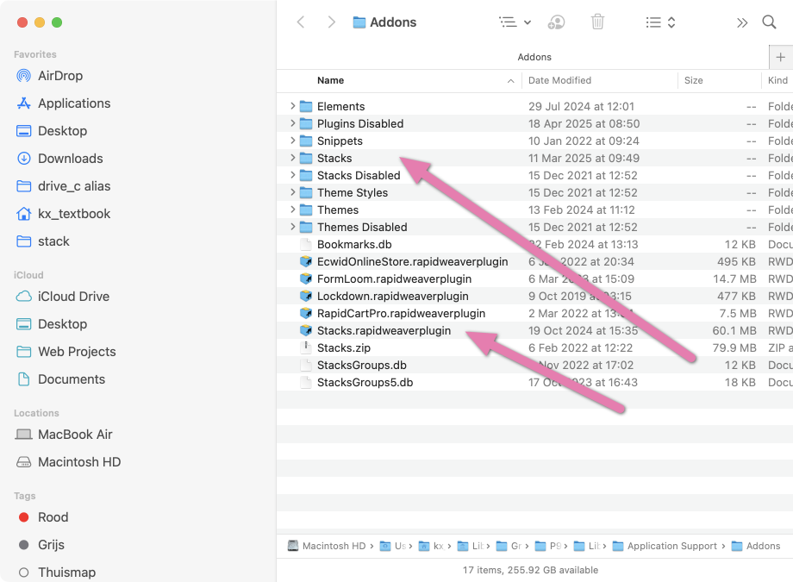Expand the Plugins Disabled folder
This screenshot has width=793, height=582.
[x=292, y=123]
